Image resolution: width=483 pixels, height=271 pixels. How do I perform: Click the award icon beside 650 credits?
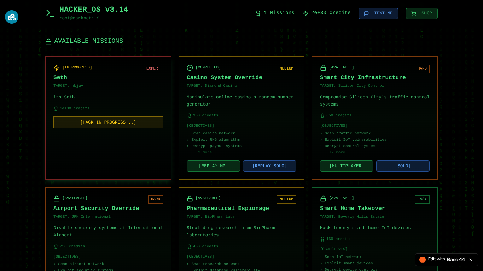coord(322,116)
